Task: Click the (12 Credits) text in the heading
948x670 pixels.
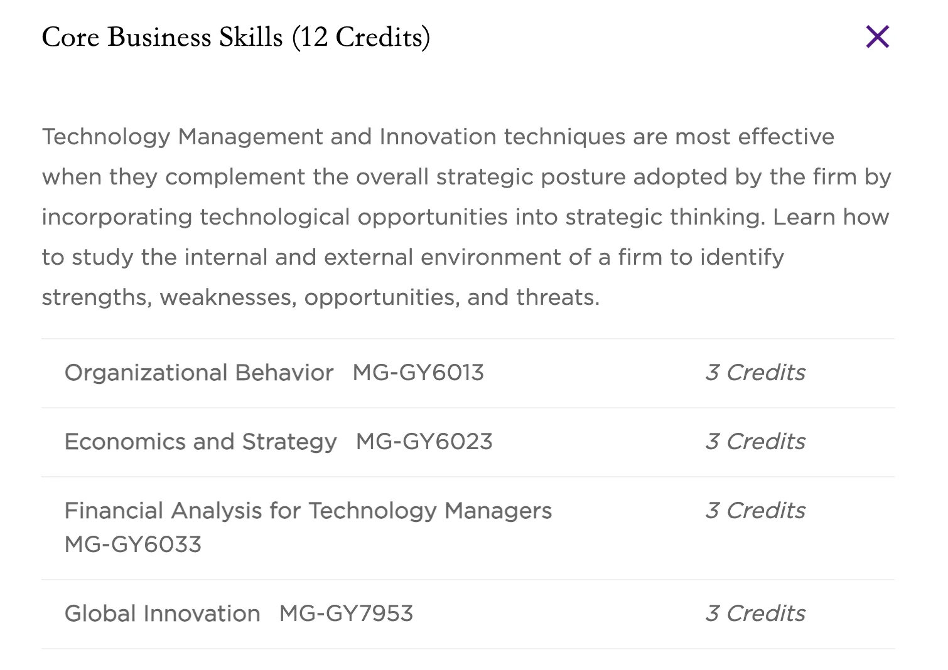Action: pyautogui.click(x=361, y=37)
